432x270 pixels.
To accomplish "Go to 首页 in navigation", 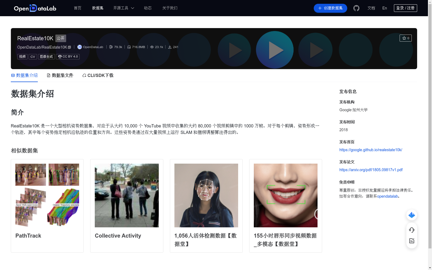I will tap(77, 8).
